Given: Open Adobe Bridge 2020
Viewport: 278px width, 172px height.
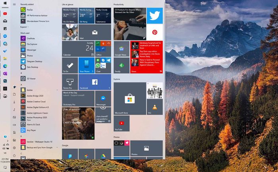Looking at the screenshot, I should coord(39,96).
